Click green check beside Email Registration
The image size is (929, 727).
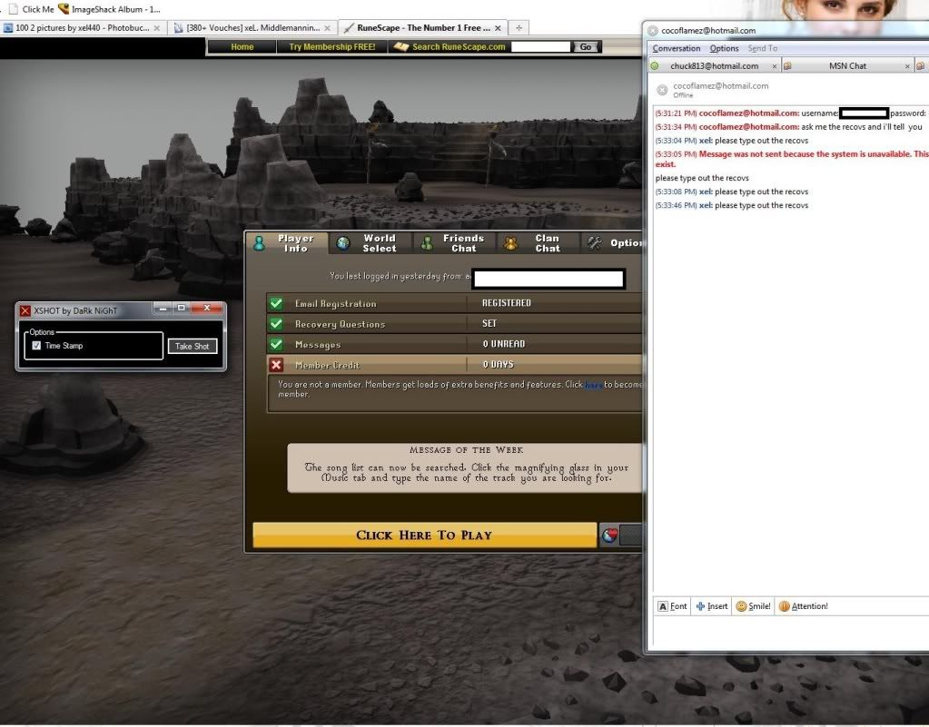pos(276,304)
